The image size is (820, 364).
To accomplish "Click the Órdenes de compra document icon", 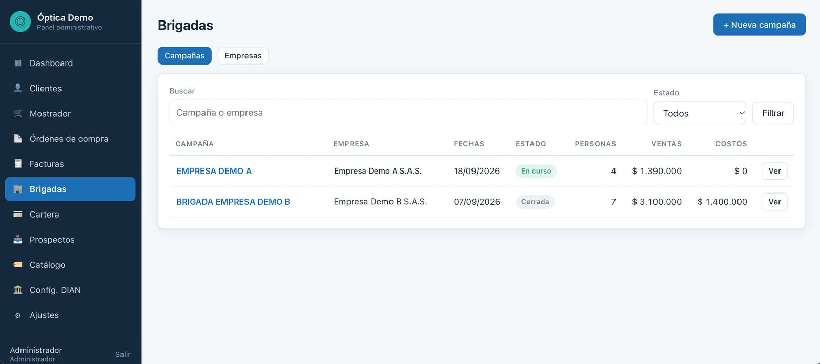I will point(18,139).
